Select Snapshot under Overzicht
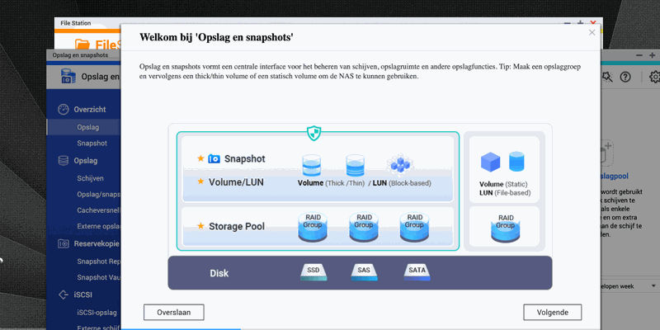Image resolution: width=660 pixels, height=330 pixels. coord(92,144)
